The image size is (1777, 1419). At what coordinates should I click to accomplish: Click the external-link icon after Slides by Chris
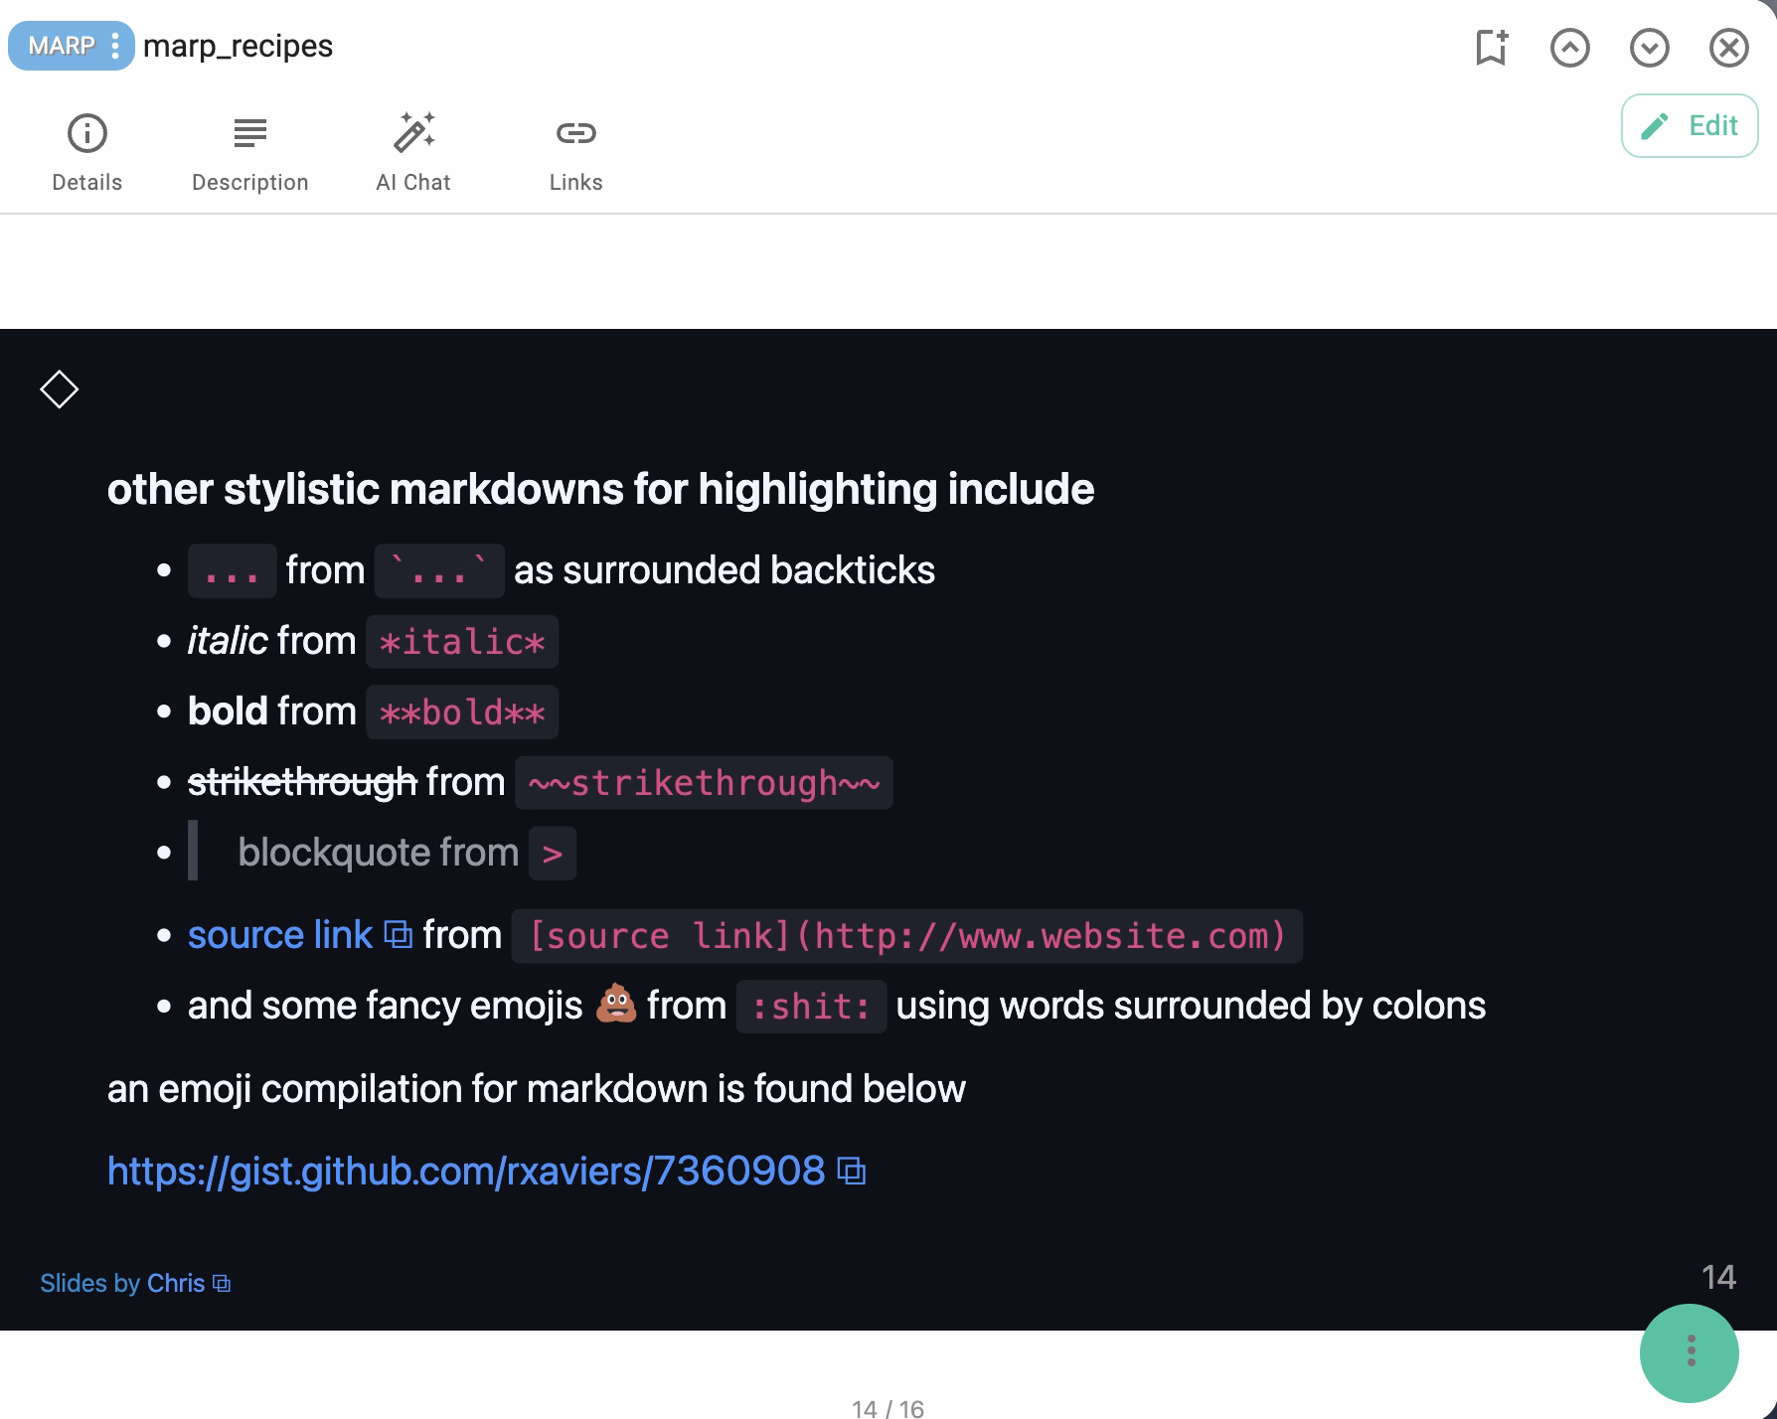click(222, 1284)
